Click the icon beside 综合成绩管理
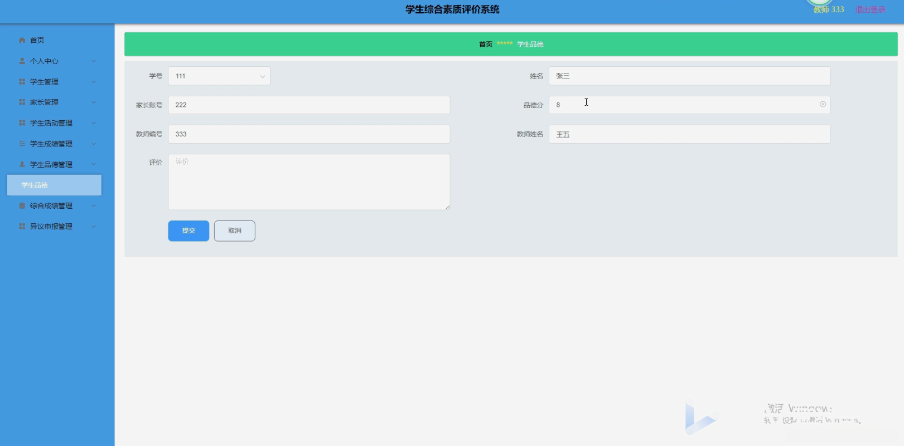Image resolution: width=904 pixels, height=446 pixels. pos(22,206)
